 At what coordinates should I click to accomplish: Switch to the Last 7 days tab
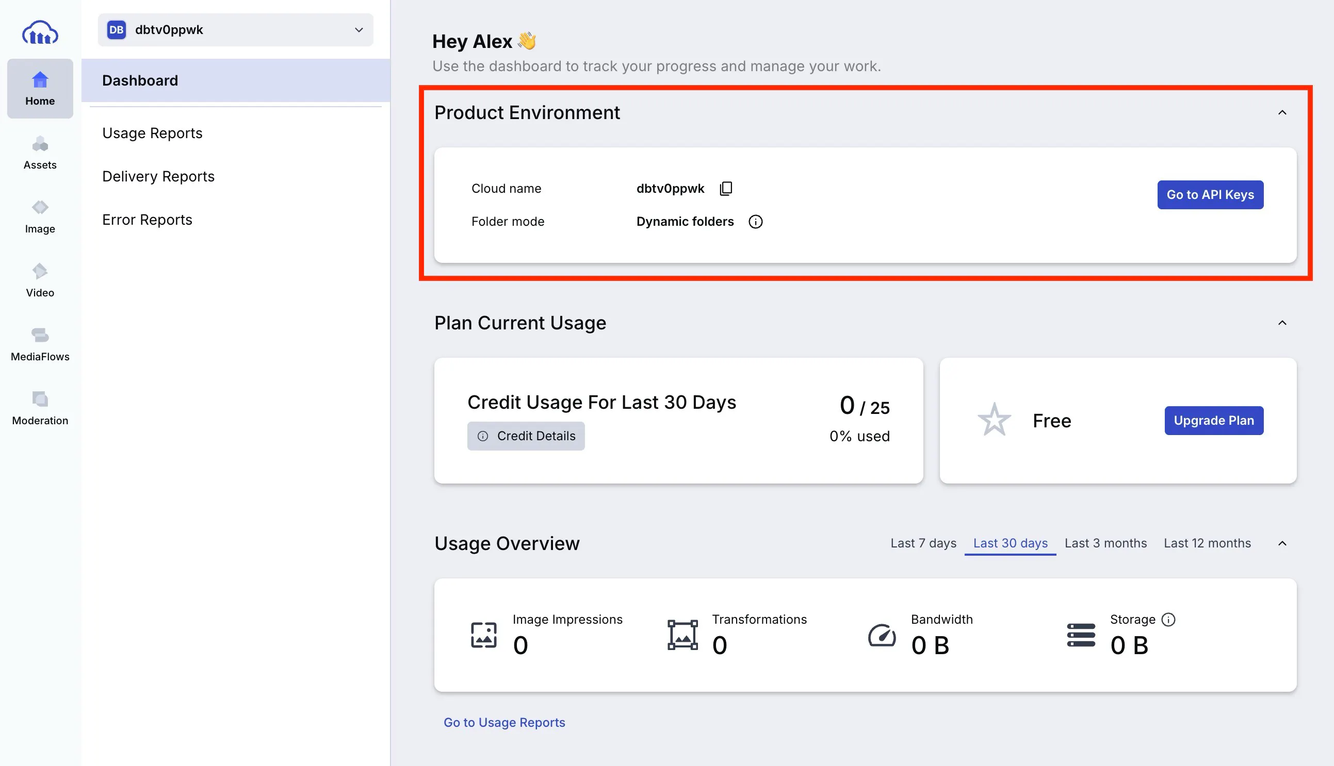923,543
